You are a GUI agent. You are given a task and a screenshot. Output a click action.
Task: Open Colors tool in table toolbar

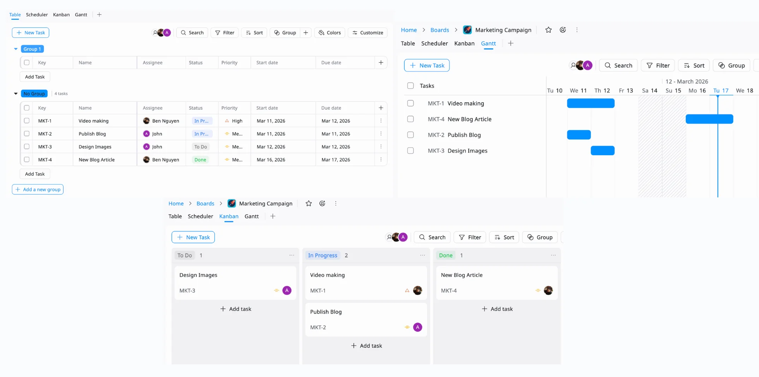pyautogui.click(x=330, y=33)
